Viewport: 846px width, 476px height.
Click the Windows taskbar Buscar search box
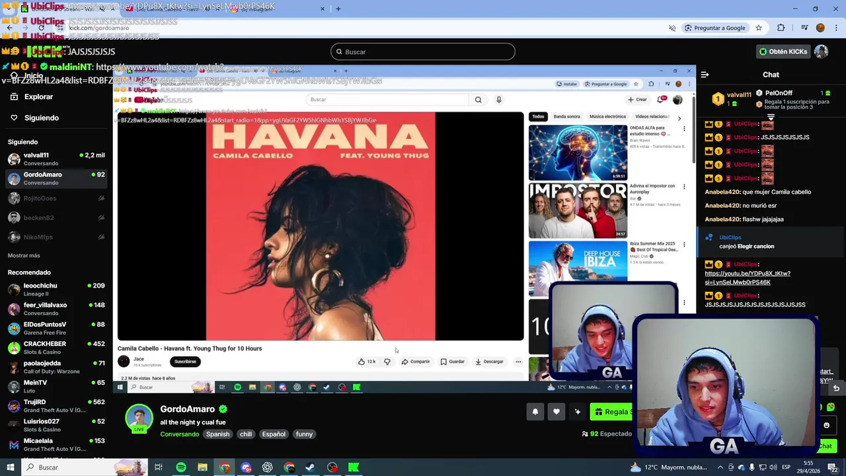click(x=85, y=467)
